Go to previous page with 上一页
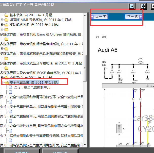Image resolution: width=154 pixels, height=153 pixels. pos(99,17)
